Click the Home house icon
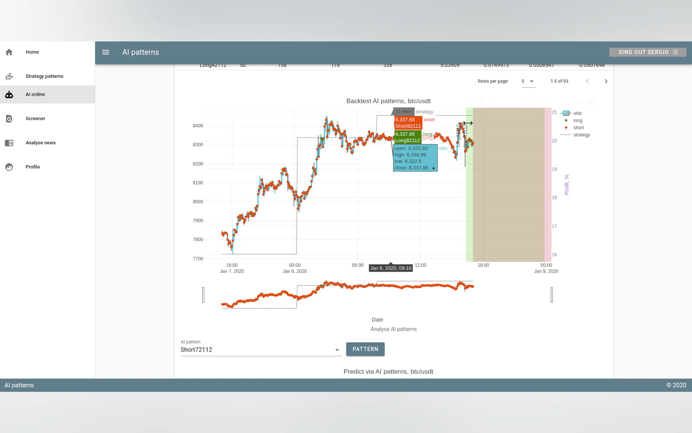 [9, 52]
